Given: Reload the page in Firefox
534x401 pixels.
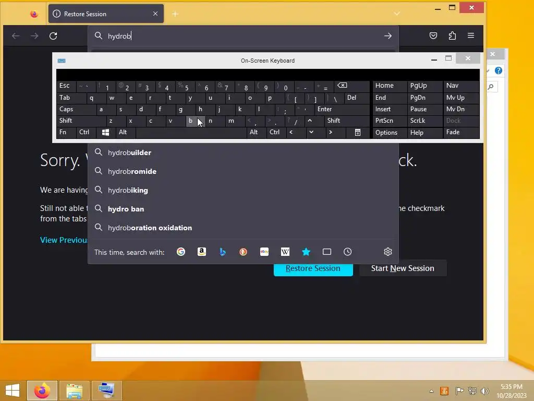Looking at the screenshot, I should point(53,36).
